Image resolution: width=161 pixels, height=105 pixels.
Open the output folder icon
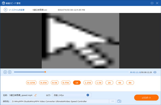tap(119, 101)
